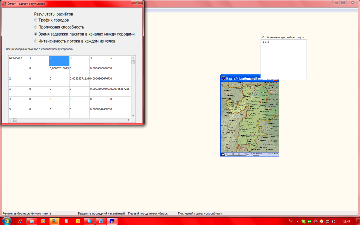Click the clock showing 13:47
Screen dimensions: 360x225
tap(346, 221)
